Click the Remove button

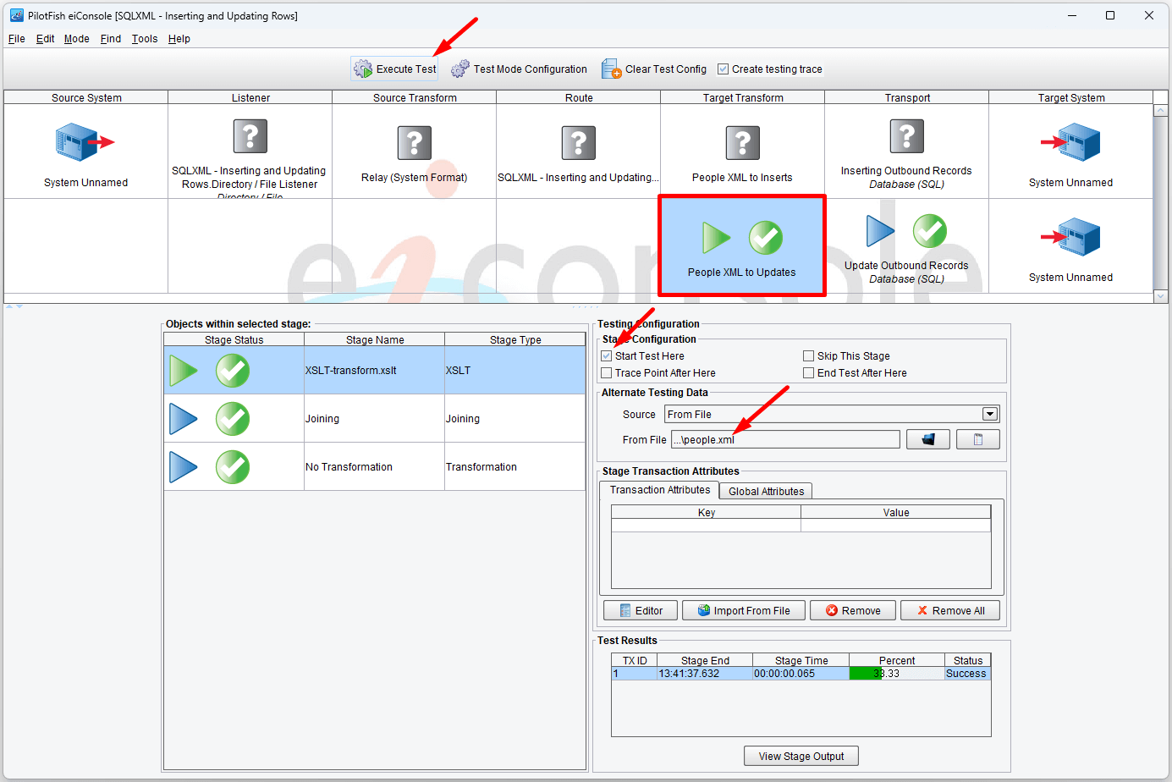[x=853, y=611]
